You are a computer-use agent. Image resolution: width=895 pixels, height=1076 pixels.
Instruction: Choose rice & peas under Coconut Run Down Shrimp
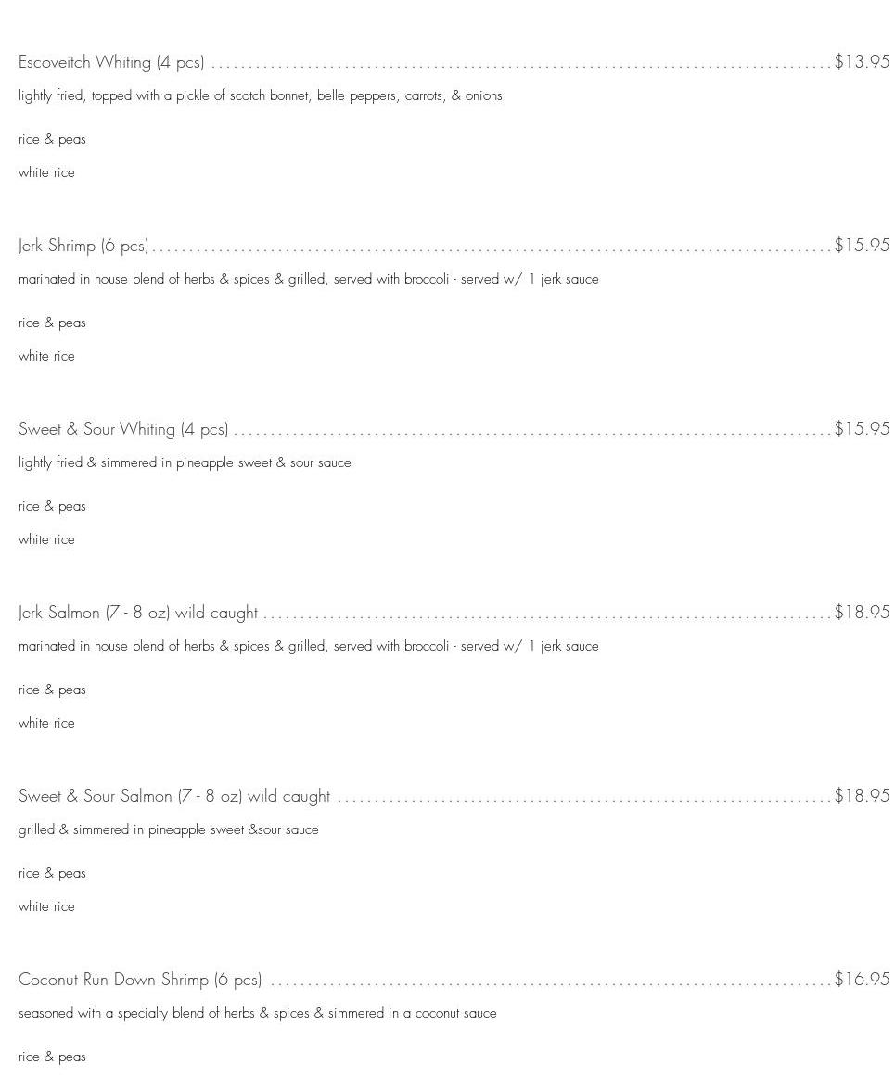coord(52,1057)
